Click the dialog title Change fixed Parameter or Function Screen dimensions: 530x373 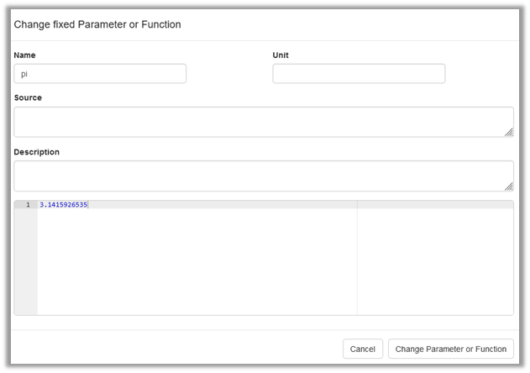(x=97, y=25)
